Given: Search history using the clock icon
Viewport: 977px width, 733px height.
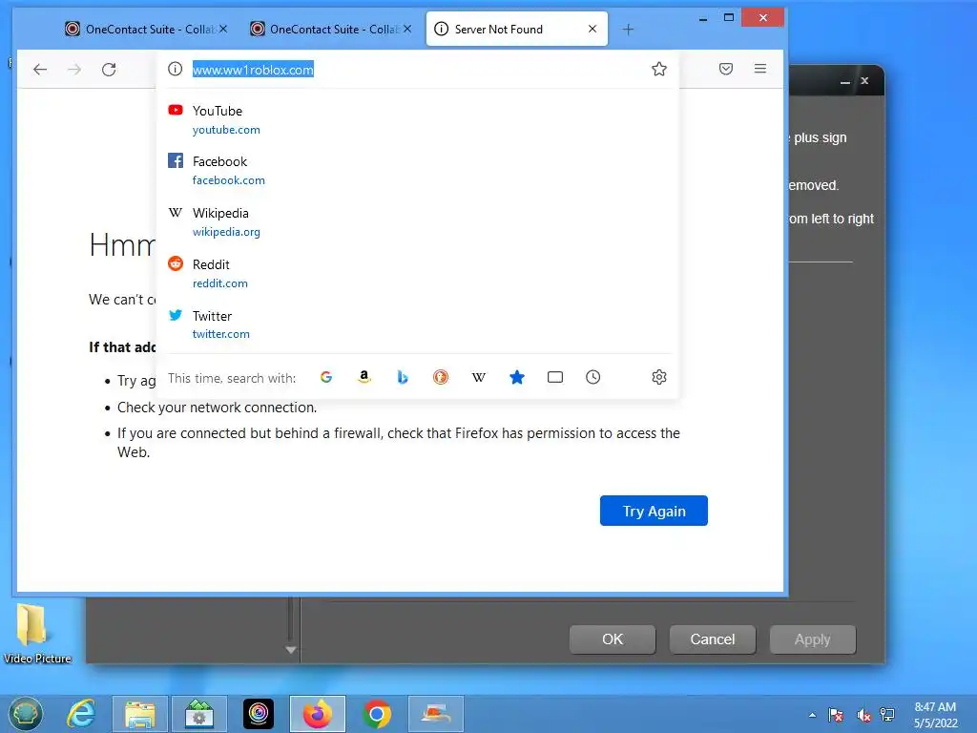Looking at the screenshot, I should pyautogui.click(x=593, y=377).
